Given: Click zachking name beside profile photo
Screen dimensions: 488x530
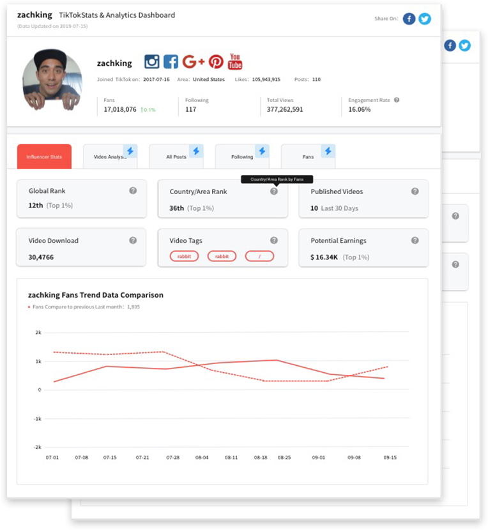Looking at the screenshot, I should tap(114, 63).
